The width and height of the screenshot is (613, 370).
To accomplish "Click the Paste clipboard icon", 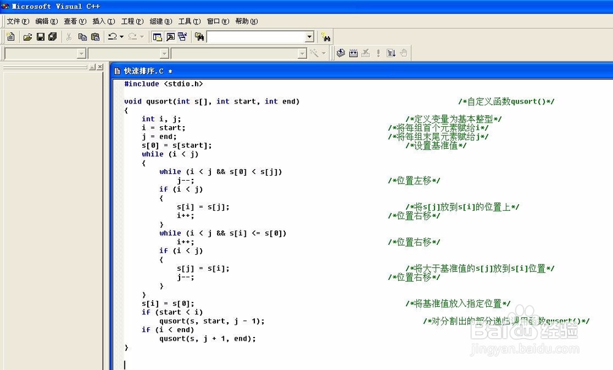I will point(95,37).
